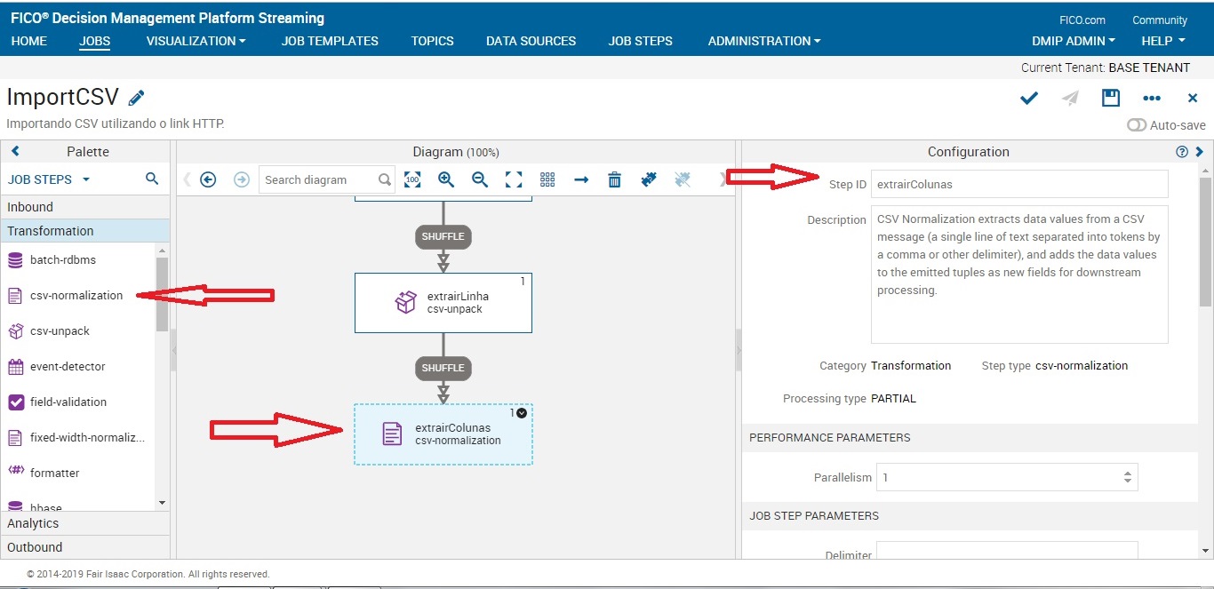The image size is (1214, 589).
Task: Click the Search diagram input field
Action: 323,179
